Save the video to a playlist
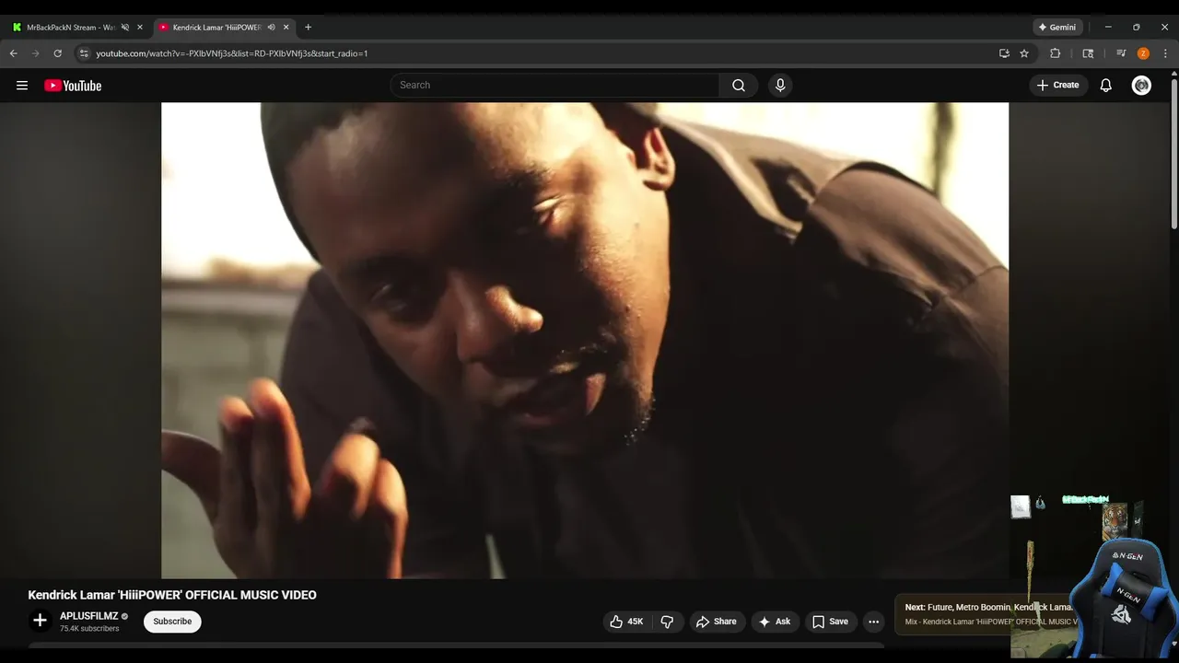Viewport: 1179px width, 663px height. click(x=831, y=622)
